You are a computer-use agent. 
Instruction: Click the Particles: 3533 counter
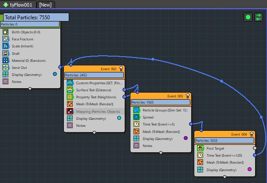(225, 140)
